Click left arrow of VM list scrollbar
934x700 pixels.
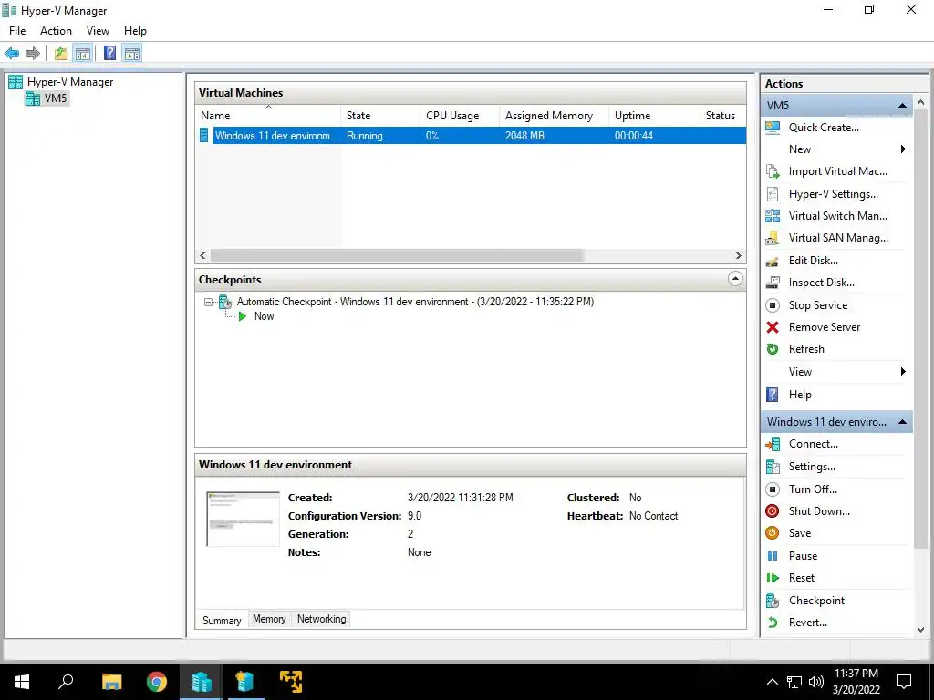(202, 256)
